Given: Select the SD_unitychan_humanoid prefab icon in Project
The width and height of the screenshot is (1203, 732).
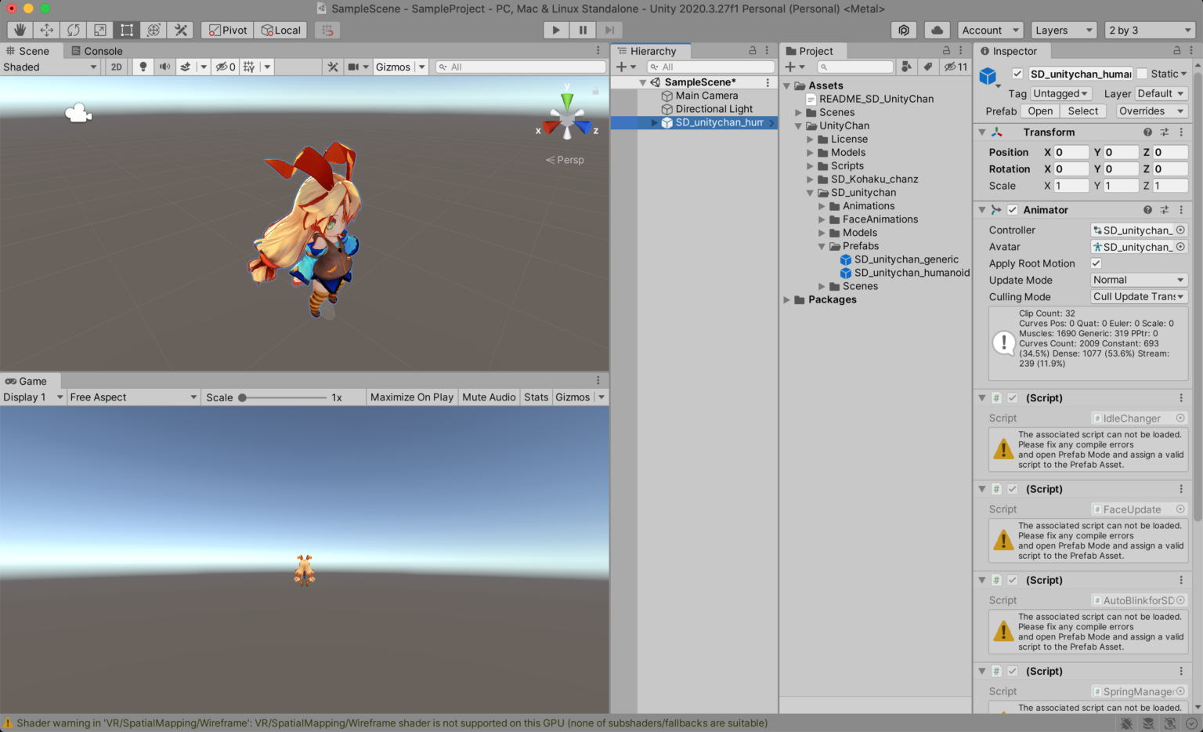Looking at the screenshot, I should (846, 273).
